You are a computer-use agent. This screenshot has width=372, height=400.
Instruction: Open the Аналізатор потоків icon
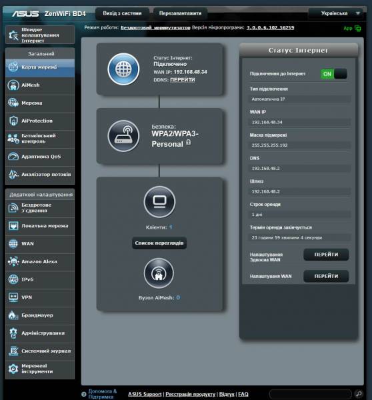click(13, 175)
